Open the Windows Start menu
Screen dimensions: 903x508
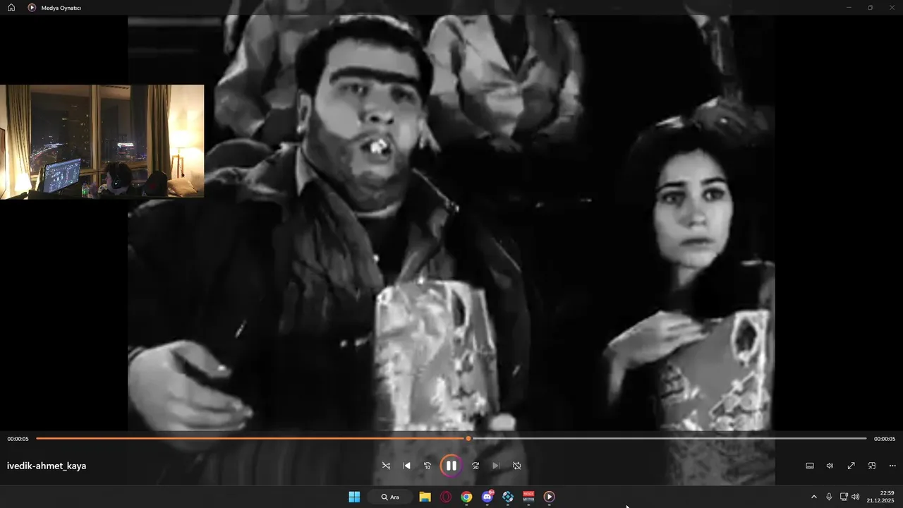click(354, 497)
